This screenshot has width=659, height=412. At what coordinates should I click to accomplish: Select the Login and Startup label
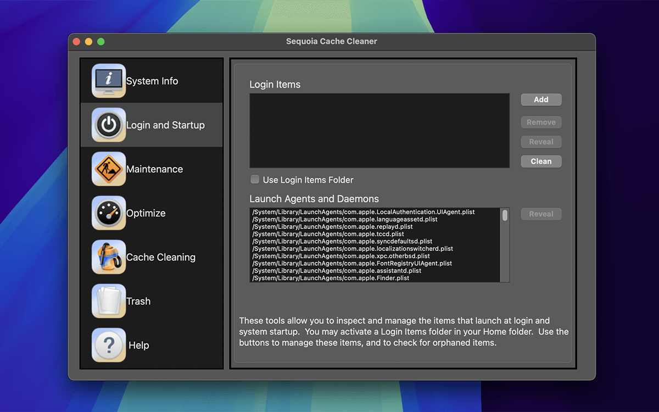click(165, 125)
